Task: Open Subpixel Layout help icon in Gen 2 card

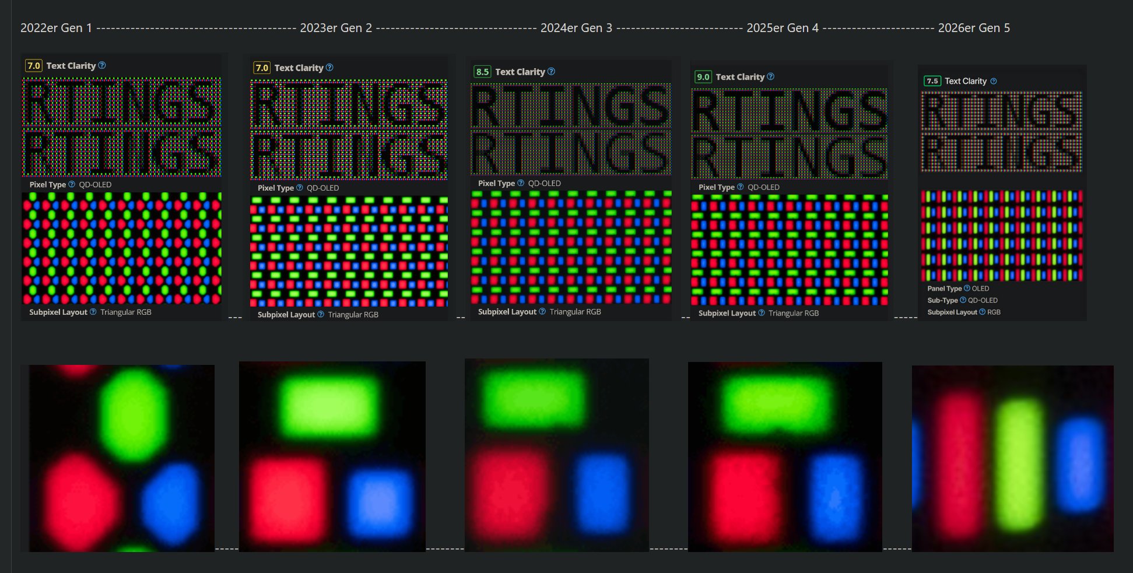Action: click(x=321, y=314)
